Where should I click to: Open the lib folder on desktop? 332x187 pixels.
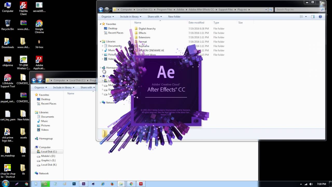pyautogui.click(x=23, y=170)
